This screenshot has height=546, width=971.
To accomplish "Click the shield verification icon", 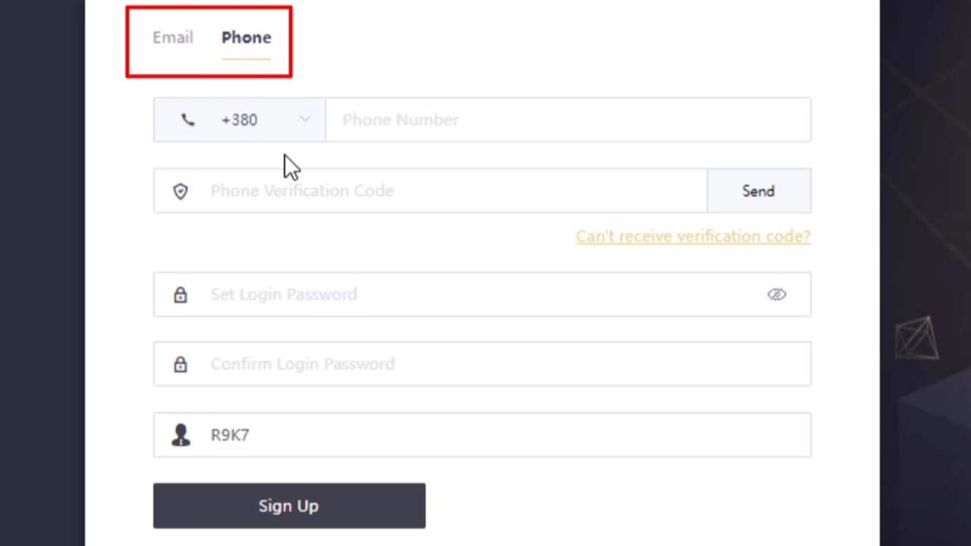I will tap(181, 191).
